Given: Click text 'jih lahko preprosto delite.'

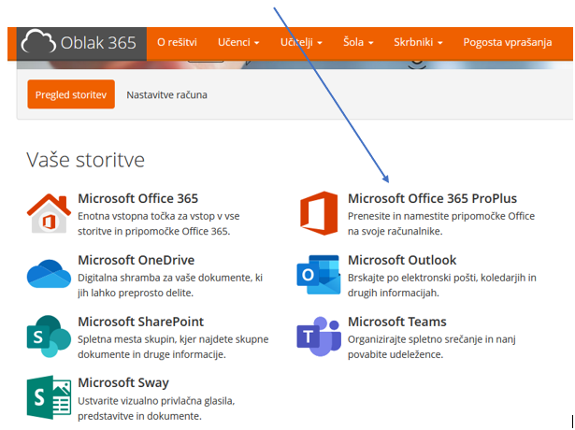Looking at the screenshot, I should [136, 293].
